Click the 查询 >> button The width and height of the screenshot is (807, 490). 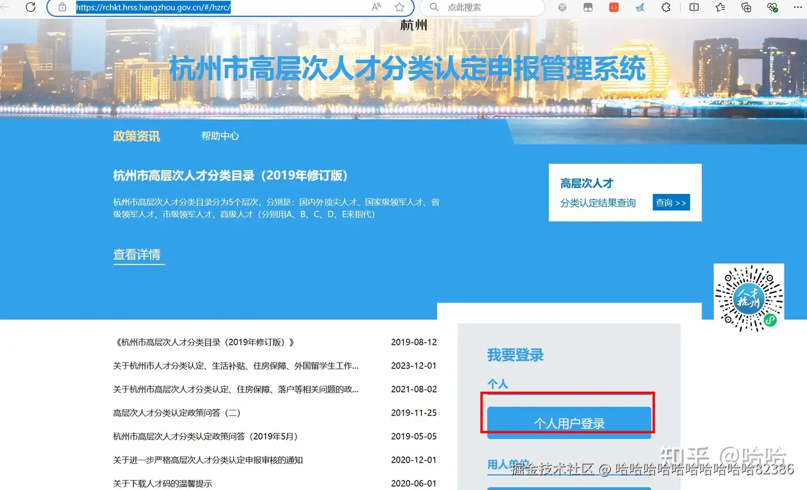pyautogui.click(x=671, y=202)
